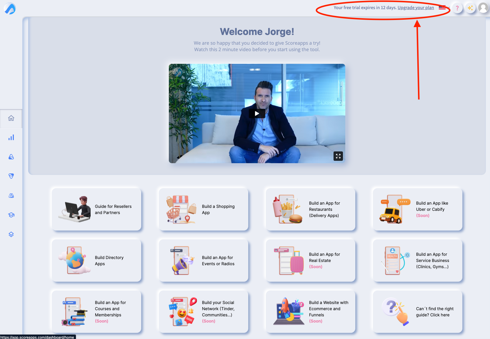Click the shopping cart storefront illustration
The height and width of the screenshot is (339, 490).
pos(181,209)
